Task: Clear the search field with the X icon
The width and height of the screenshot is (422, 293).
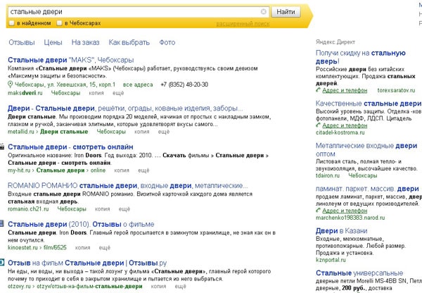Action: [263, 12]
